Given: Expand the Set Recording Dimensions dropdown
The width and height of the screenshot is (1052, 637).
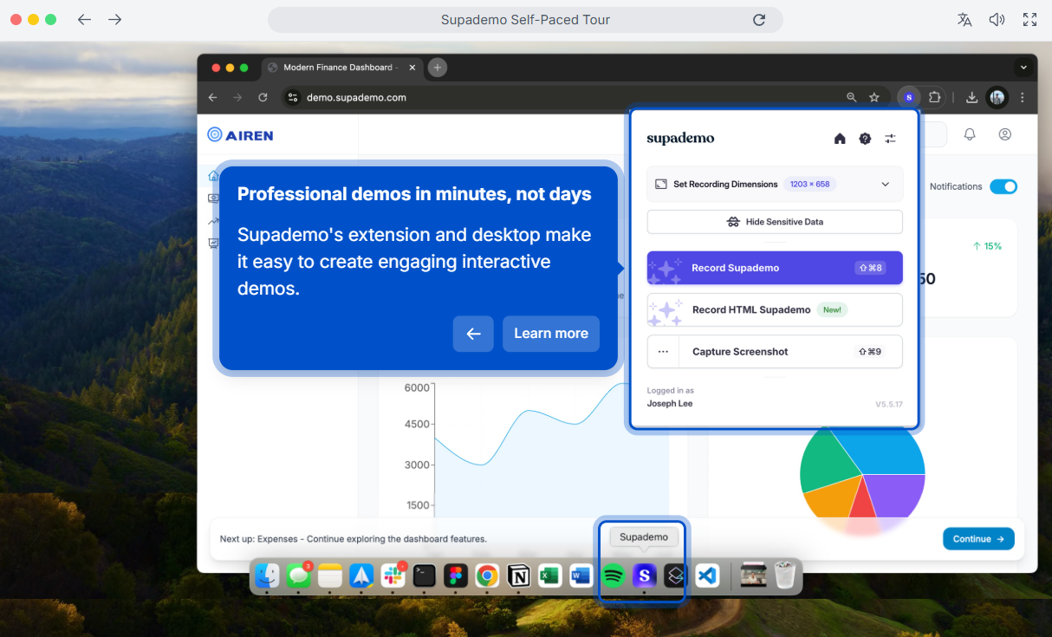Looking at the screenshot, I should tap(775, 184).
